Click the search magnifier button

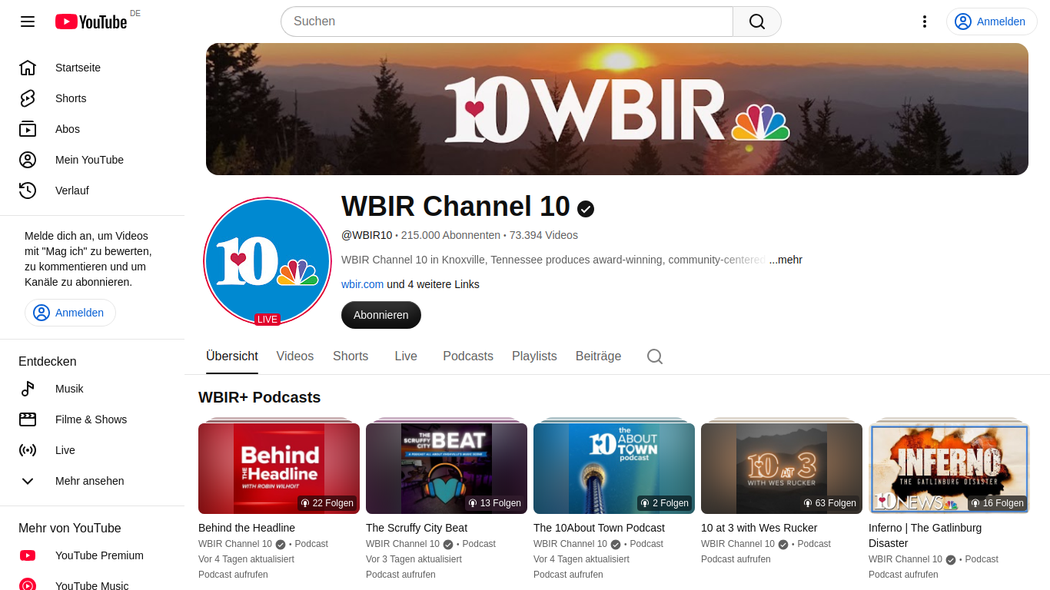pos(757,22)
